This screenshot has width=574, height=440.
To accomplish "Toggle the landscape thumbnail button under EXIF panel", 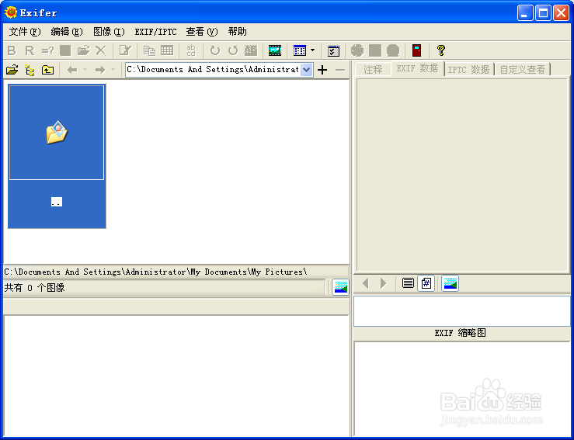I will tap(450, 283).
